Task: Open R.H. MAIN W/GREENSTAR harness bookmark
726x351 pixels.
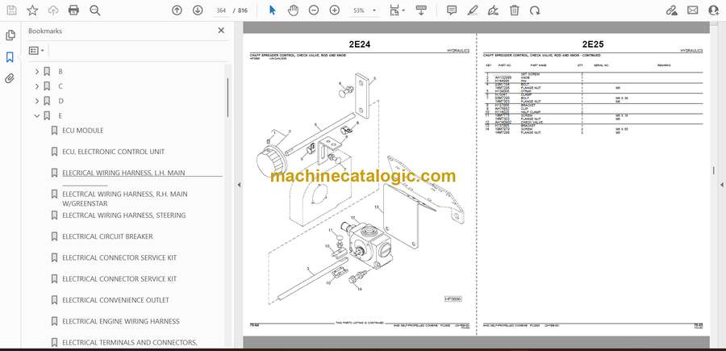Action: 125,198
